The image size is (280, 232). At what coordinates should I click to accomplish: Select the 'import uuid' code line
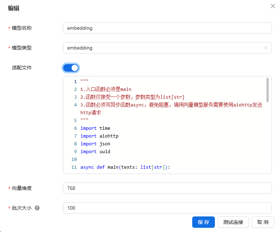coord(96,151)
